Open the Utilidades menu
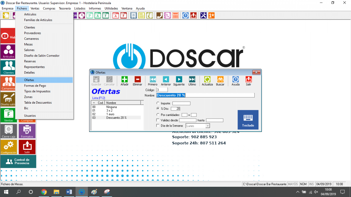 click(111, 9)
